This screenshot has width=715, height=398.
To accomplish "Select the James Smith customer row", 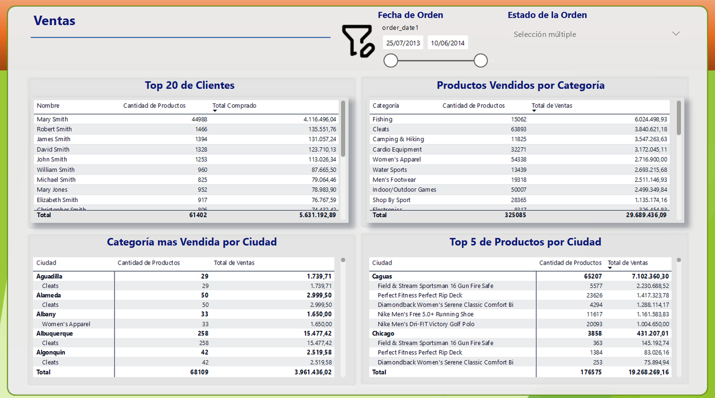I will click(x=187, y=139).
